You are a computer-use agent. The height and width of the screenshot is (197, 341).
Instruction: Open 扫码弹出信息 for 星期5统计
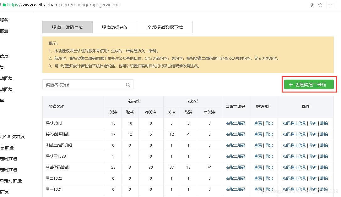pos(295,123)
